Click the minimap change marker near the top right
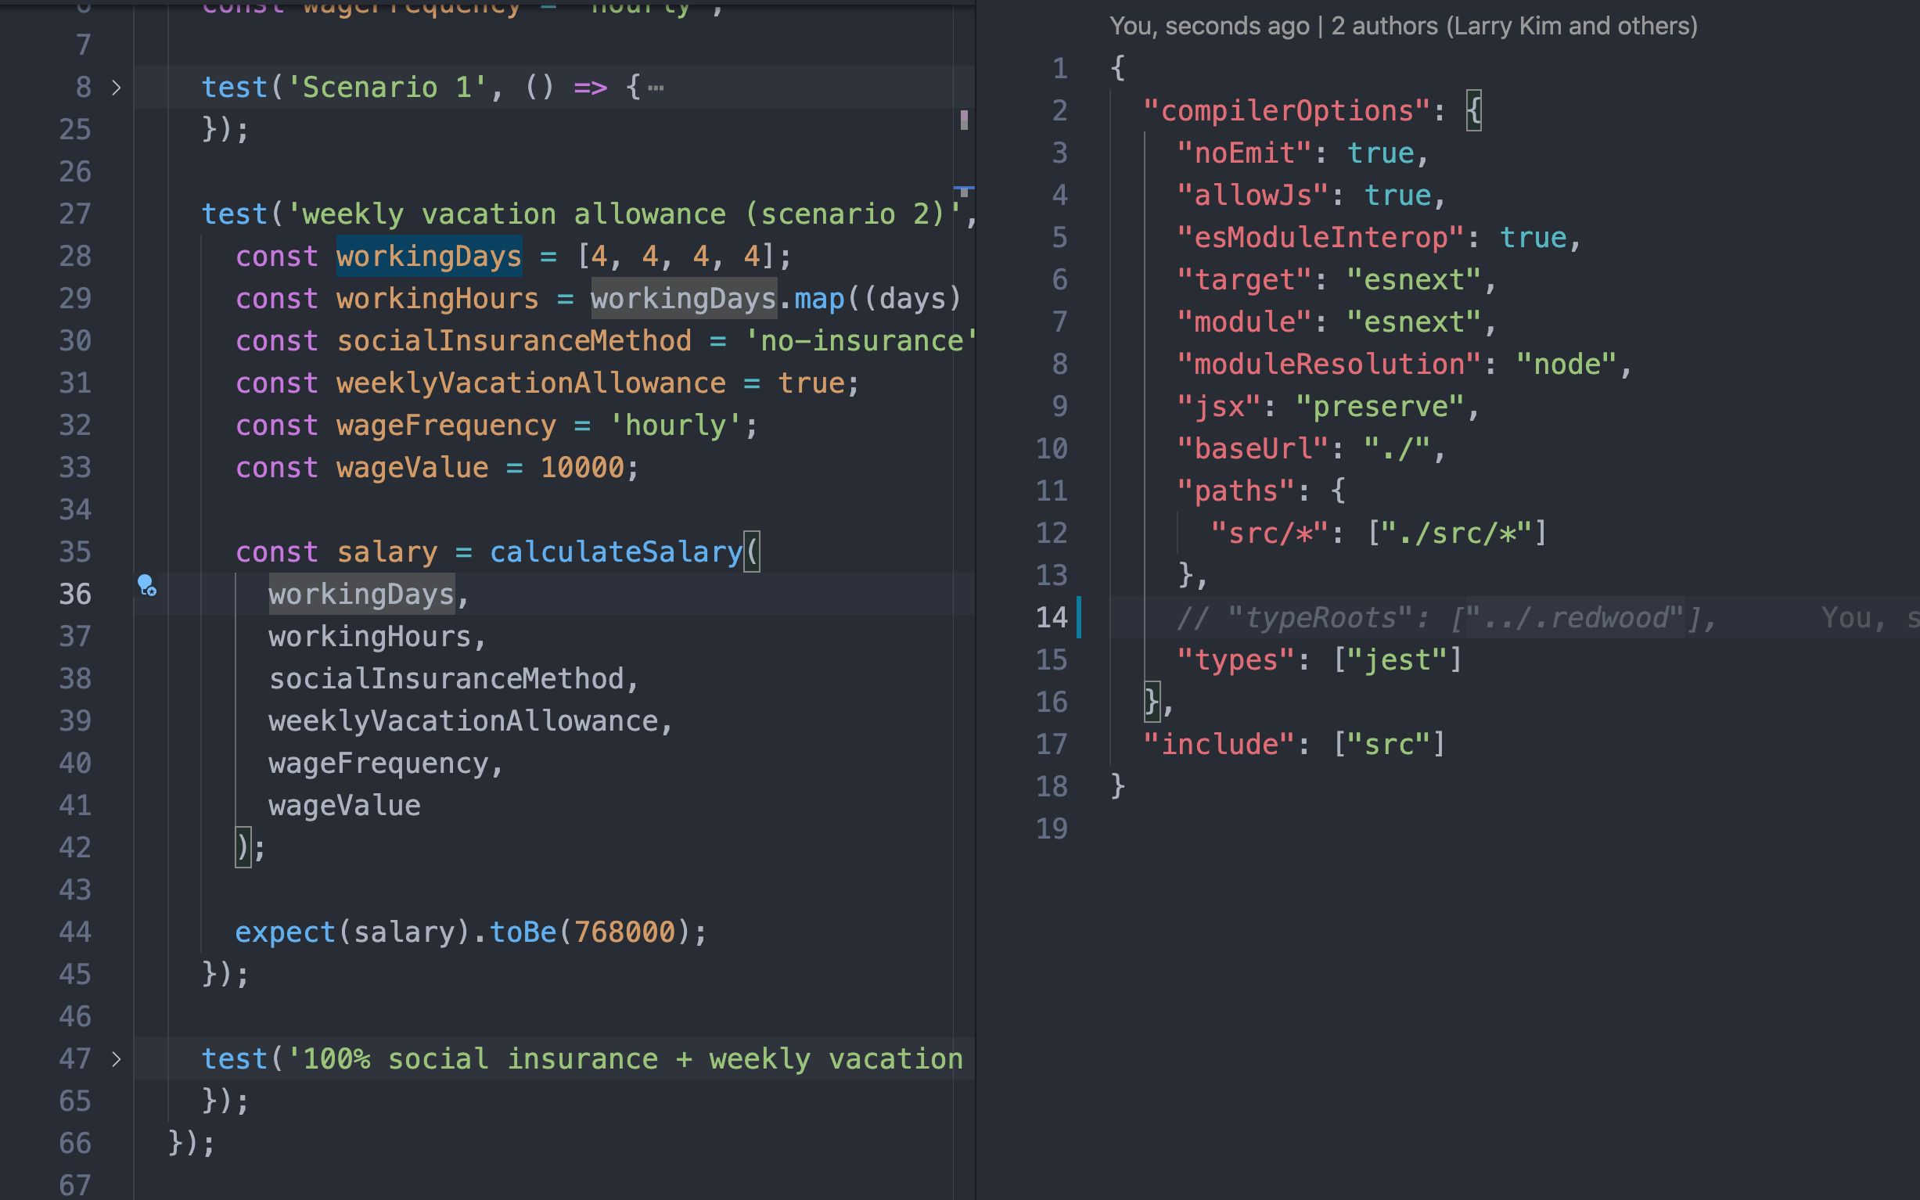The width and height of the screenshot is (1920, 1200). pos(965,116)
